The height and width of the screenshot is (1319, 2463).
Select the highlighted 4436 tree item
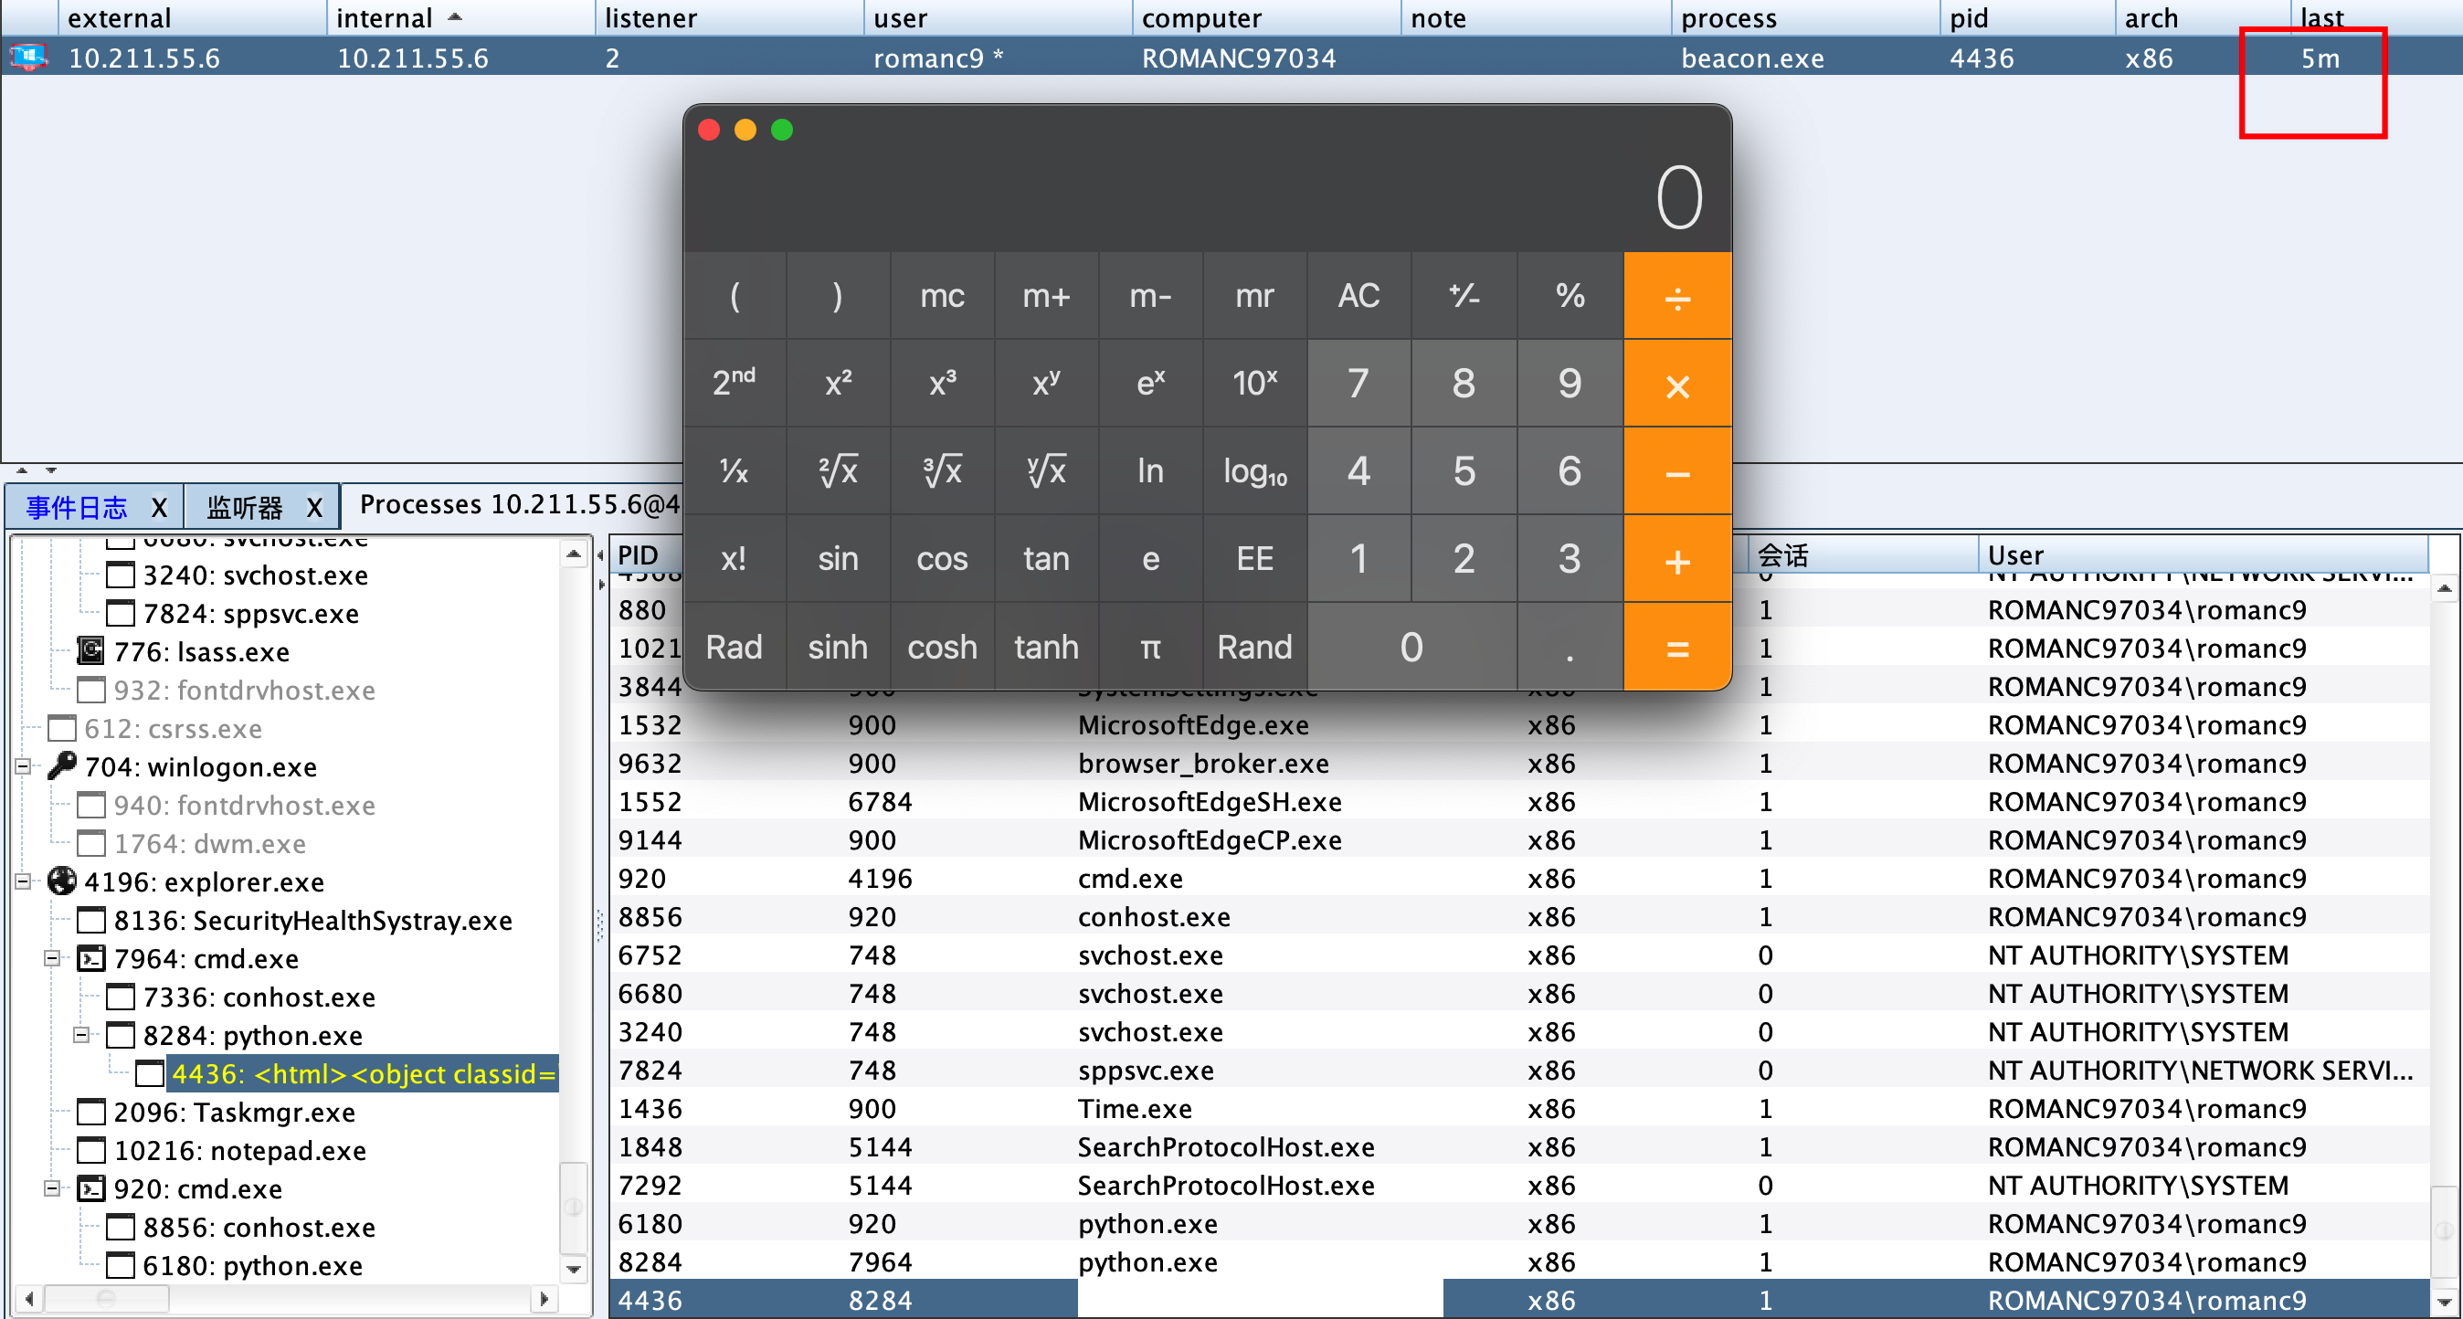364,1073
